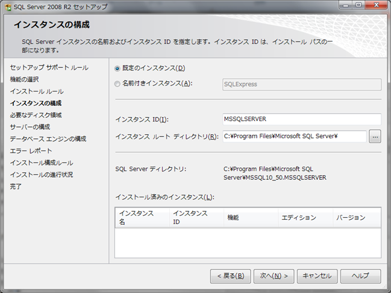Select インストール ルール step in sidebar
Image resolution: width=391 pixels, height=293 pixels.
[37, 91]
